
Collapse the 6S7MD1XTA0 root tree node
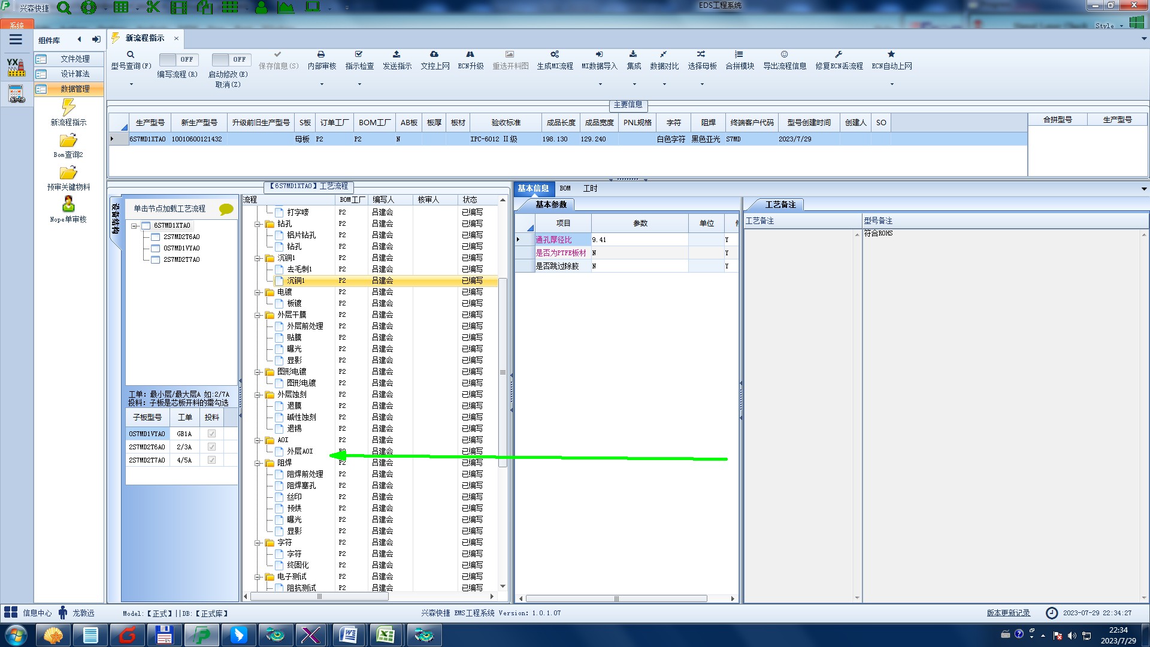point(135,226)
